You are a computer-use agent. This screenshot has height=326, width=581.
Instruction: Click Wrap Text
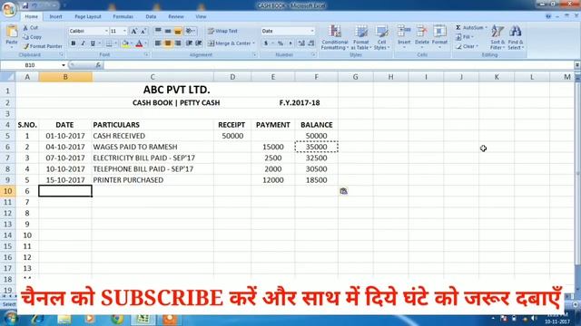[x=222, y=31]
